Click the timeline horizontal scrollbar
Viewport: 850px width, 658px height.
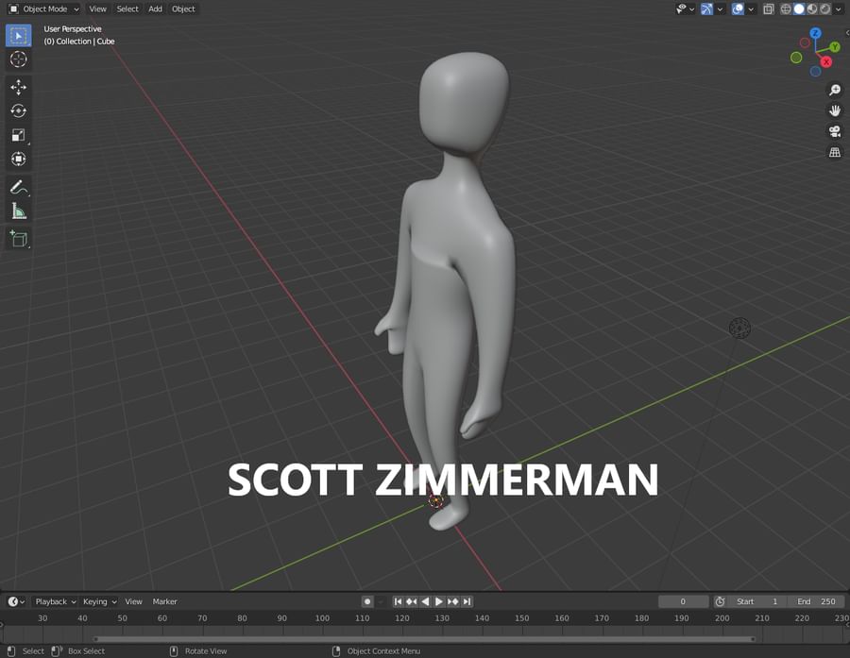click(424, 639)
